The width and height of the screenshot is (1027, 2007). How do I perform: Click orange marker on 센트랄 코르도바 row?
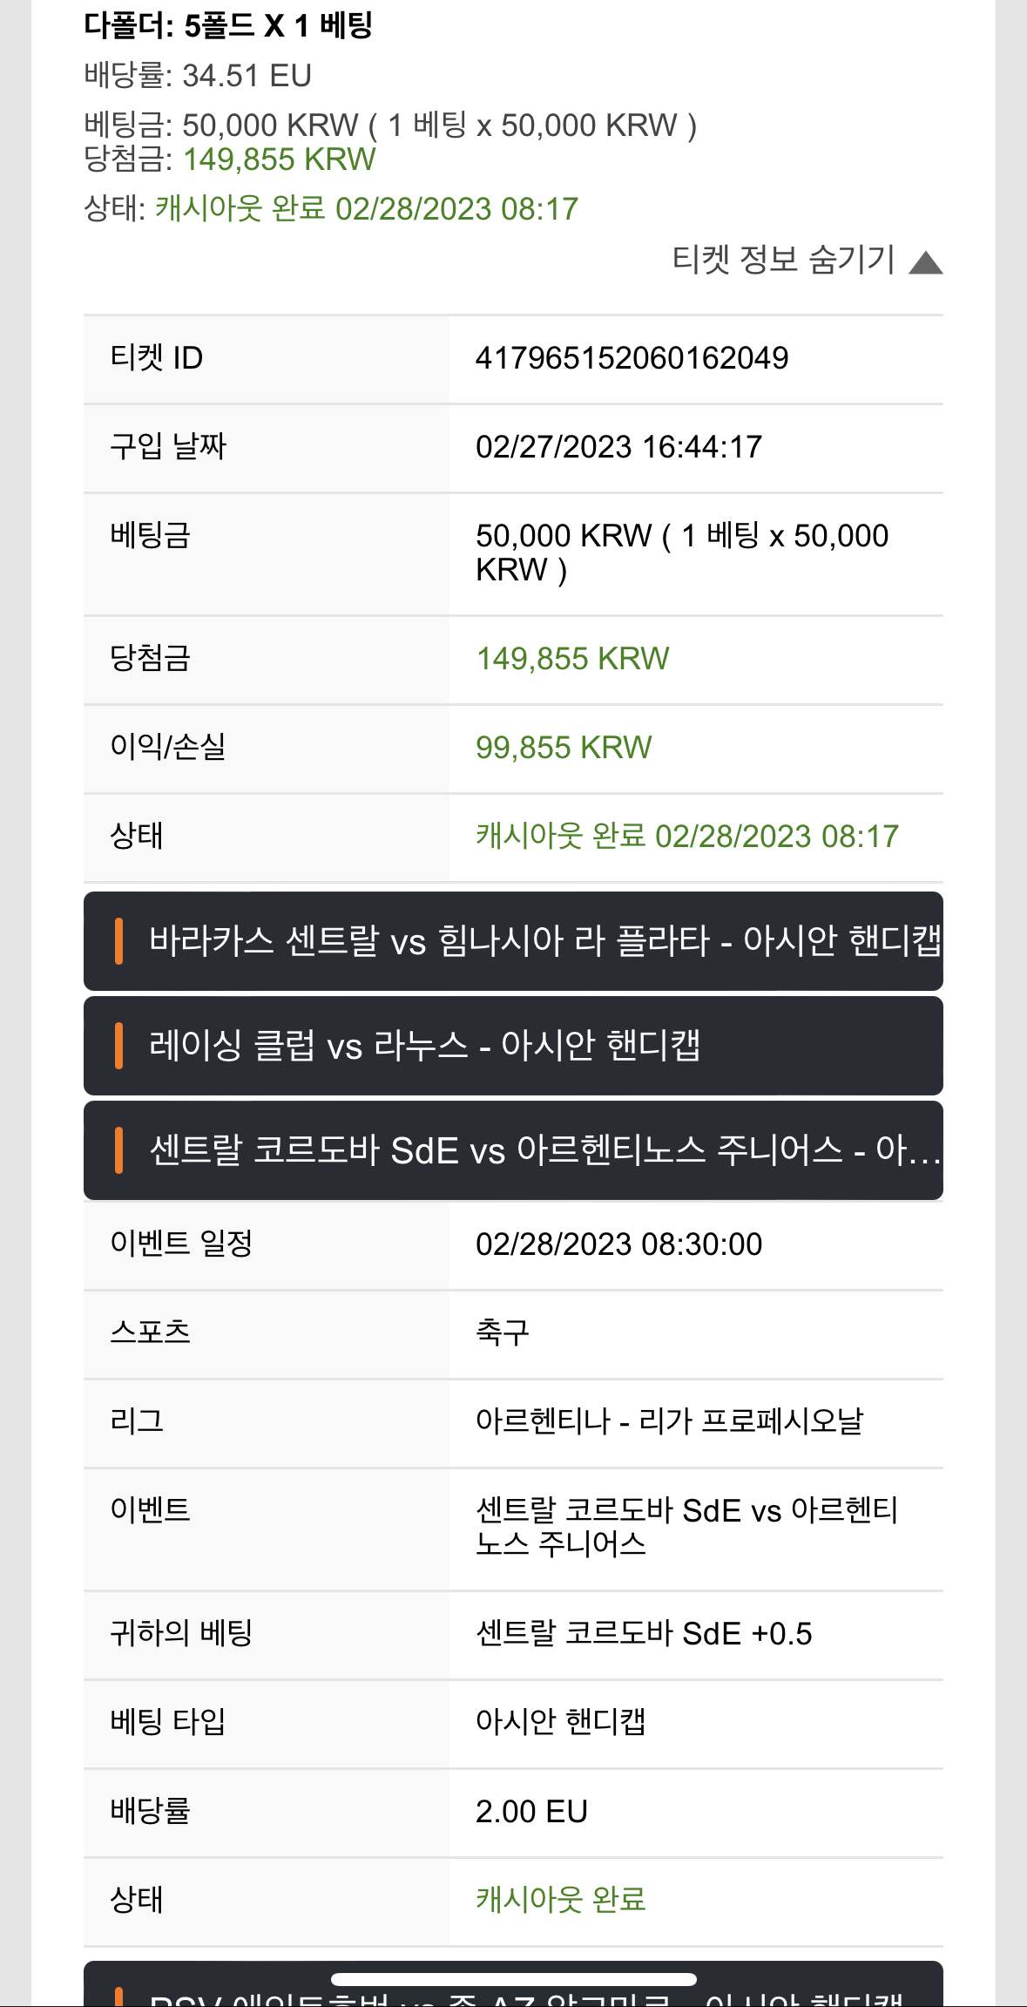point(118,1150)
